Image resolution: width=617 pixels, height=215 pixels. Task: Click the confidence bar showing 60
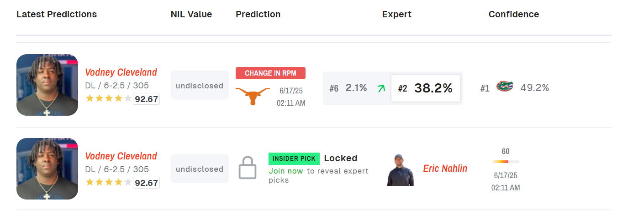[506, 162]
